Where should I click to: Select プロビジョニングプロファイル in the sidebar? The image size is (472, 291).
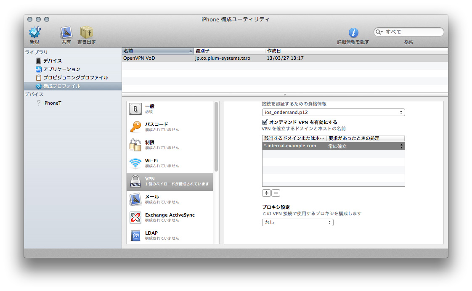[x=76, y=78]
